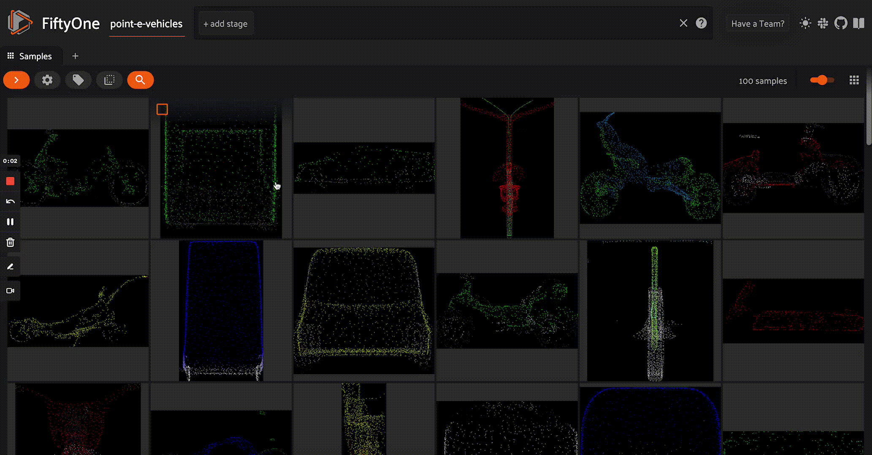Image resolution: width=872 pixels, height=455 pixels.
Task: Expand the sidebar with the orange chevron
Action: coord(16,80)
